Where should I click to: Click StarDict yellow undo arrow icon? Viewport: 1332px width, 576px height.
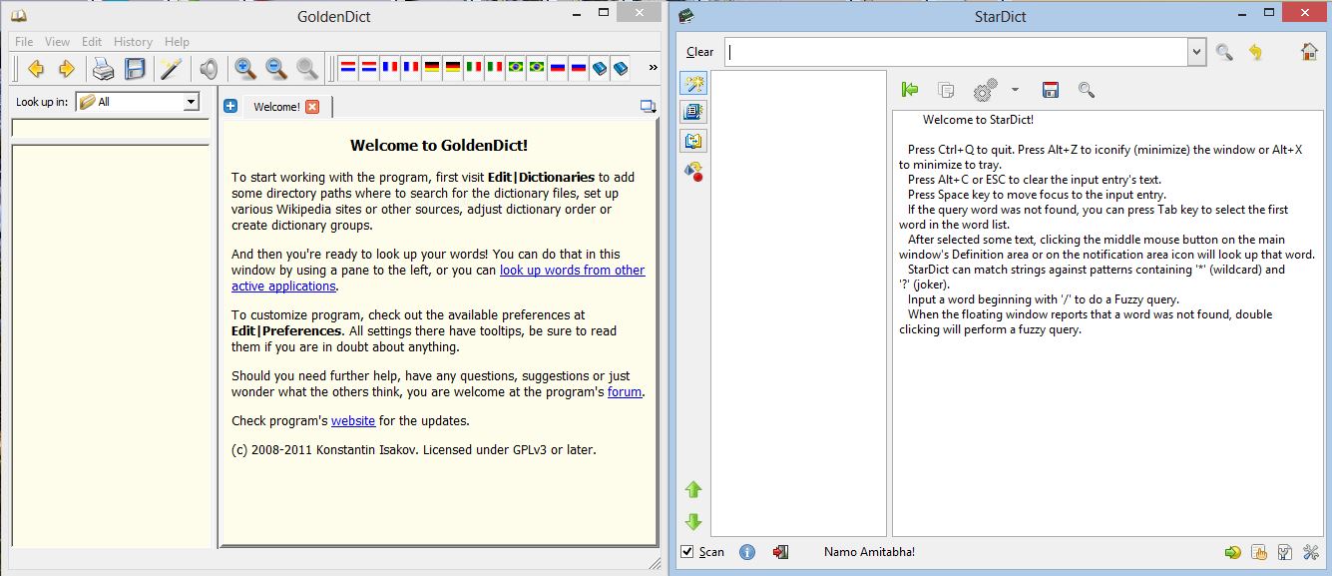(1255, 52)
